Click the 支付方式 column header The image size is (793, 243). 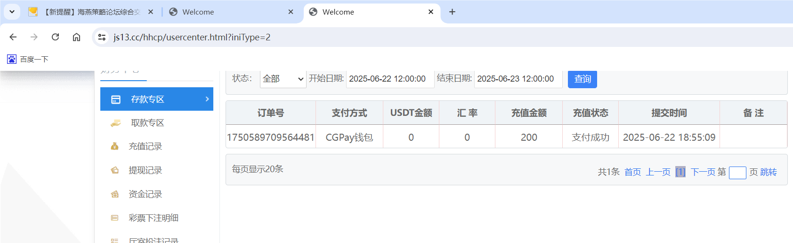click(349, 113)
